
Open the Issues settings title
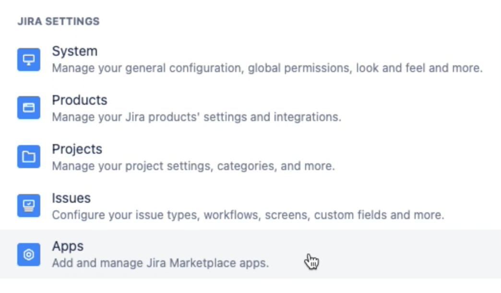[71, 198]
